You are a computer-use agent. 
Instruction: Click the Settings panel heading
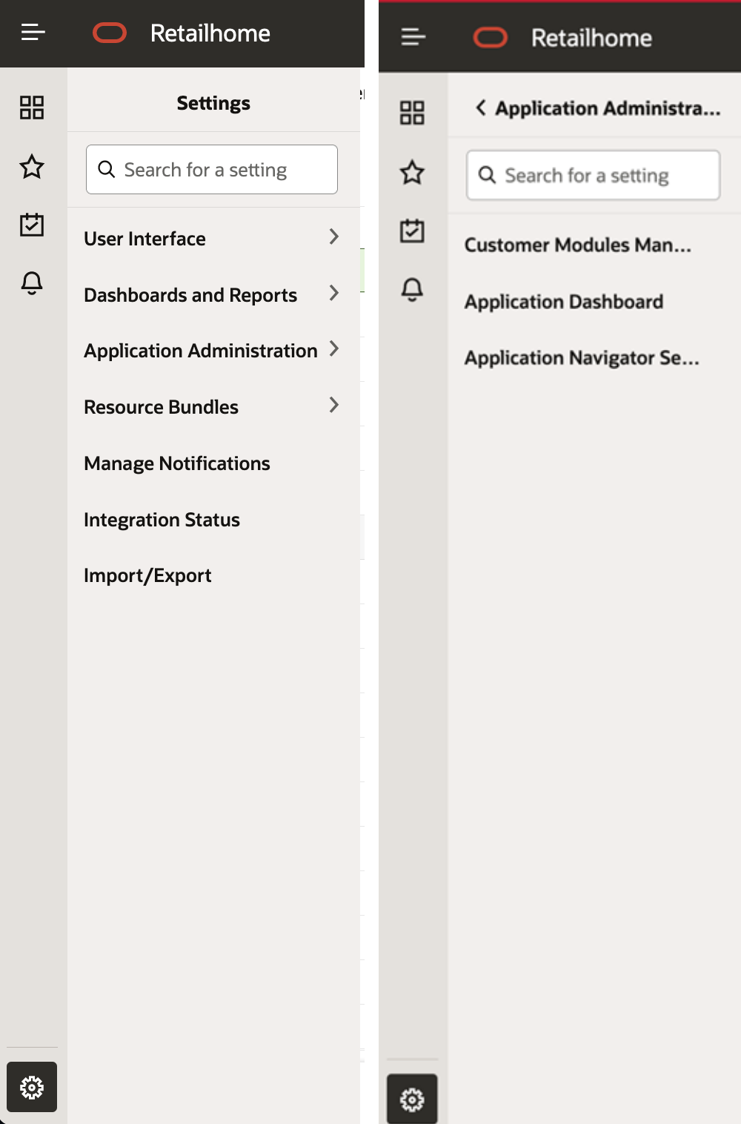pos(213,103)
